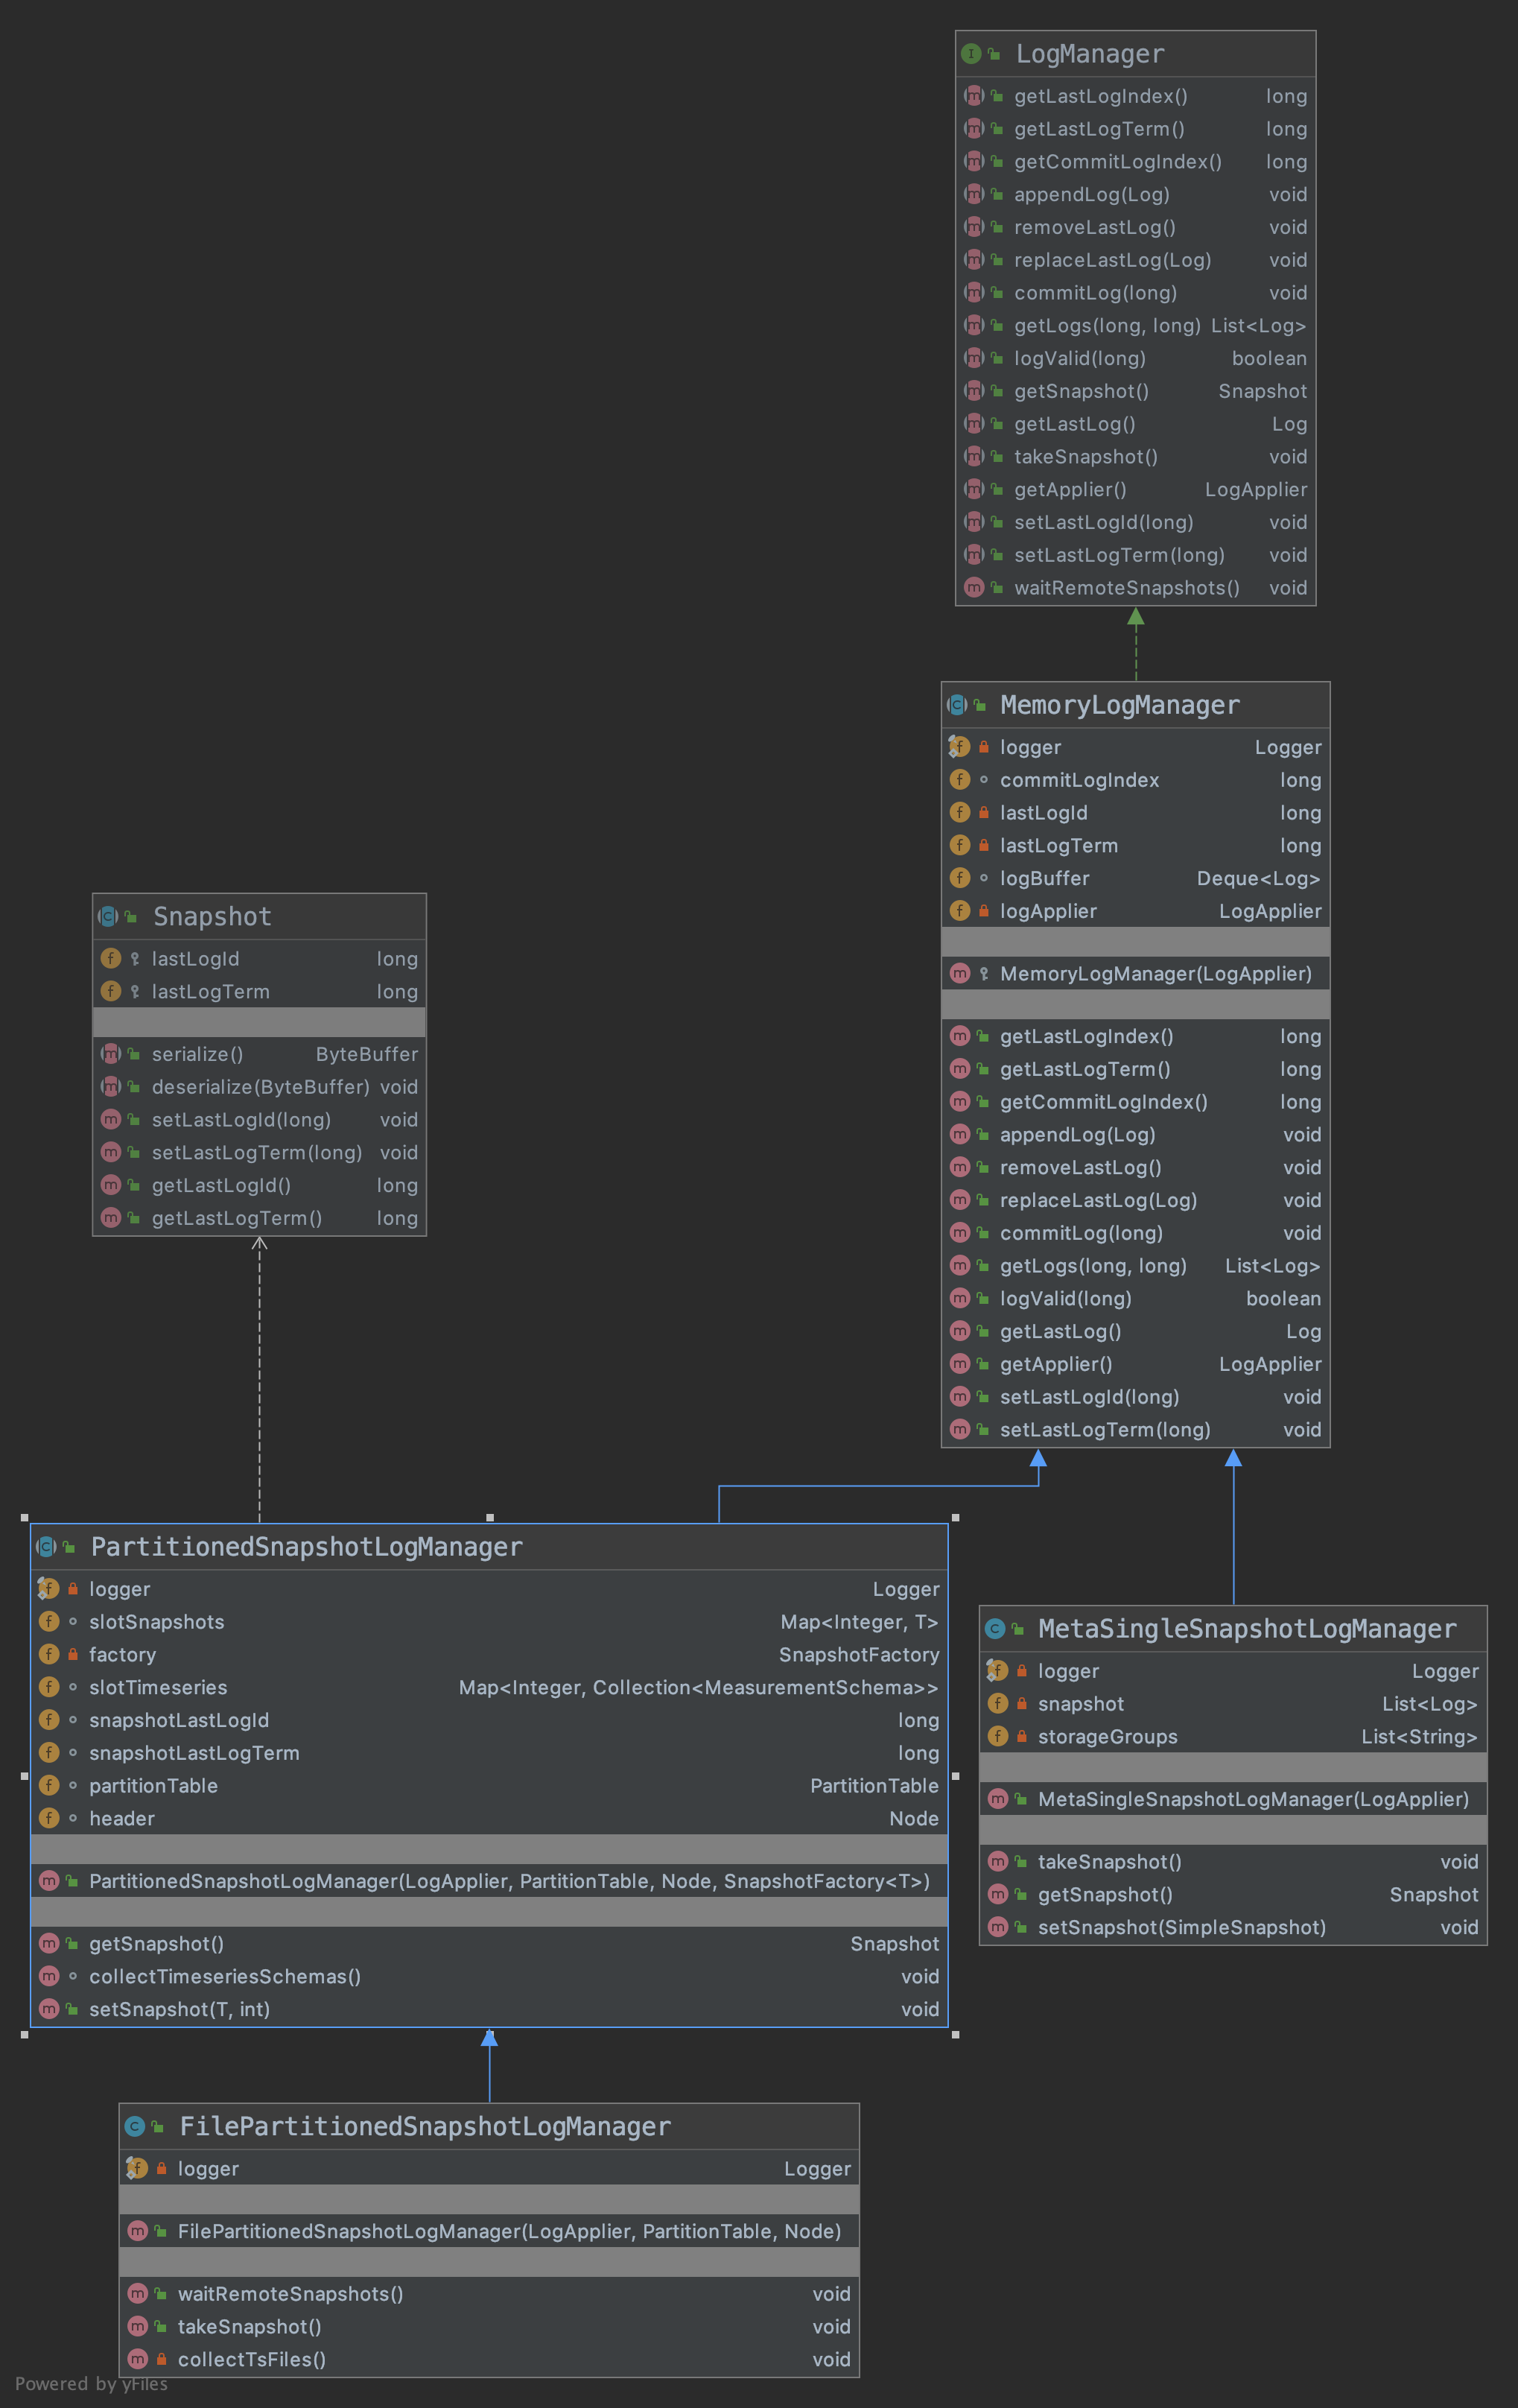Click method icon beside collectTimeseriesSchemas()
This screenshot has height=2408, width=1518.
point(49,1976)
